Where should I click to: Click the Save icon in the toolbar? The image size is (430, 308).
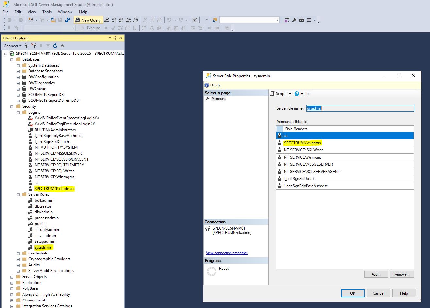point(60,20)
